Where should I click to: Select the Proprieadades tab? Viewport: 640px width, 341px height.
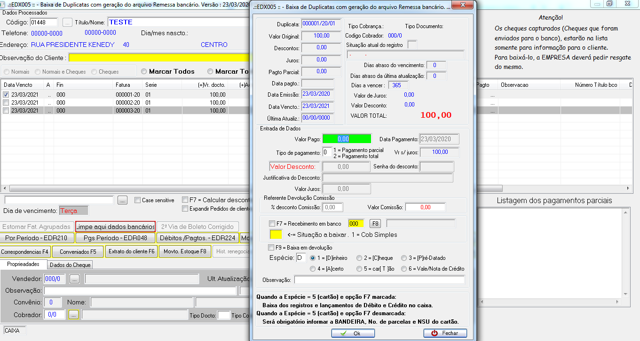tap(23, 265)
